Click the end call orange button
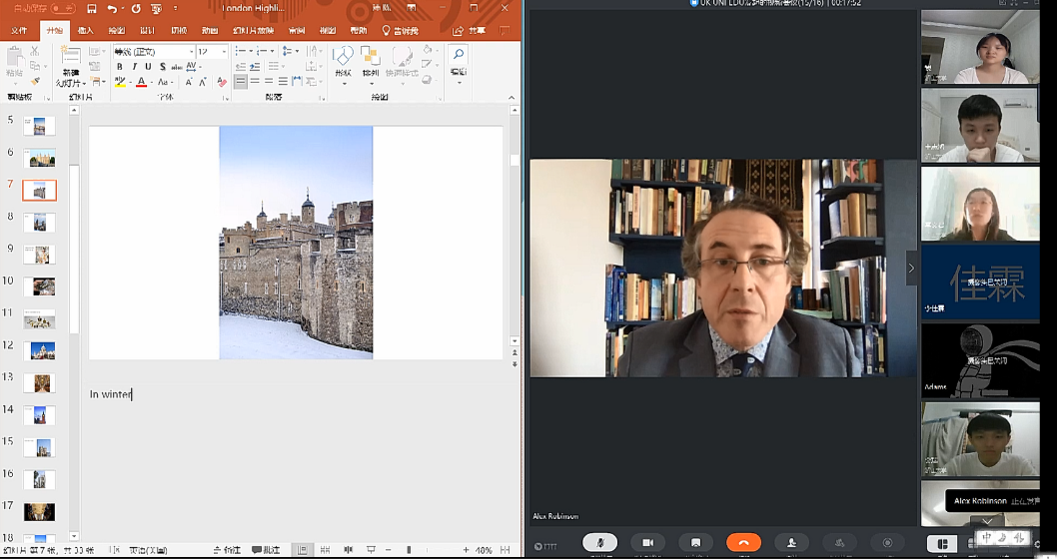 [x=743, y=542]
